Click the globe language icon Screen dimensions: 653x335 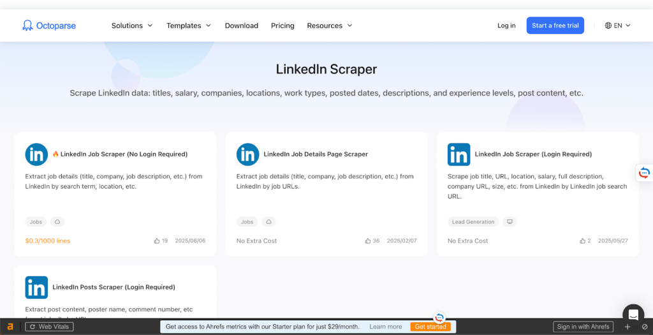tap(608, 26)
